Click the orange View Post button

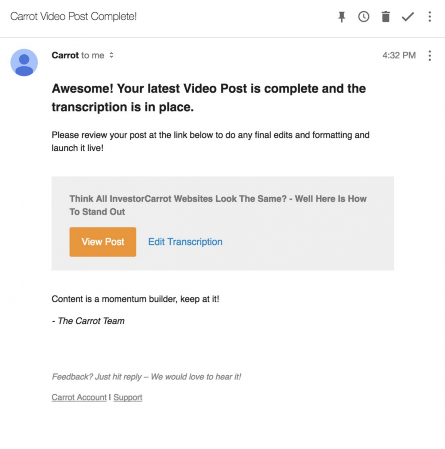click(x=103, y=242)
